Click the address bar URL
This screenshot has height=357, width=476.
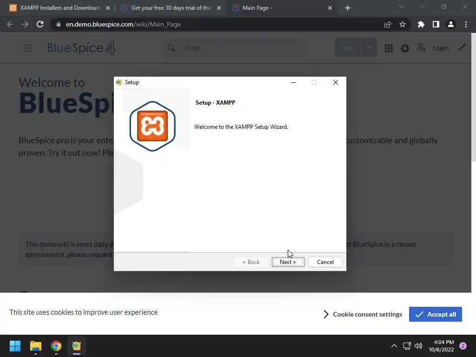123,24
